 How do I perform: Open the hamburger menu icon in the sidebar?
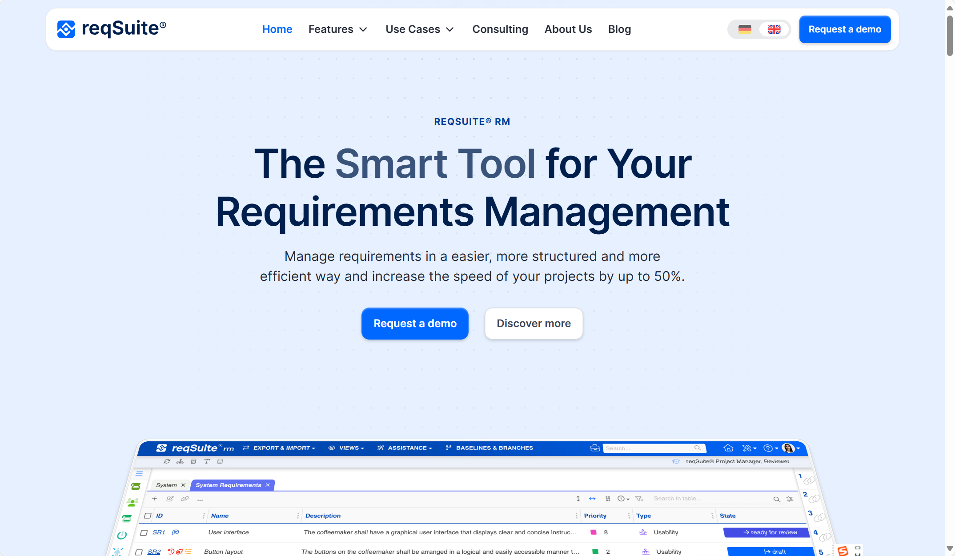click(139, 474)
